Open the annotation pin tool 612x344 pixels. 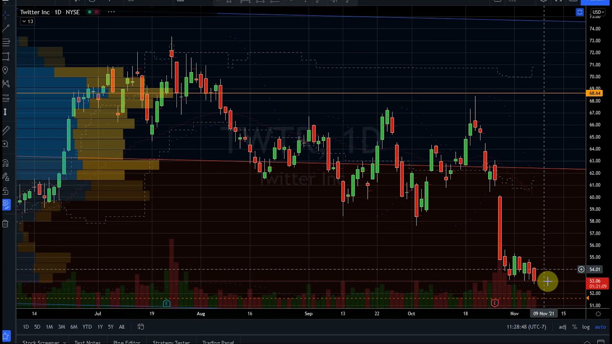click(6, 70)
